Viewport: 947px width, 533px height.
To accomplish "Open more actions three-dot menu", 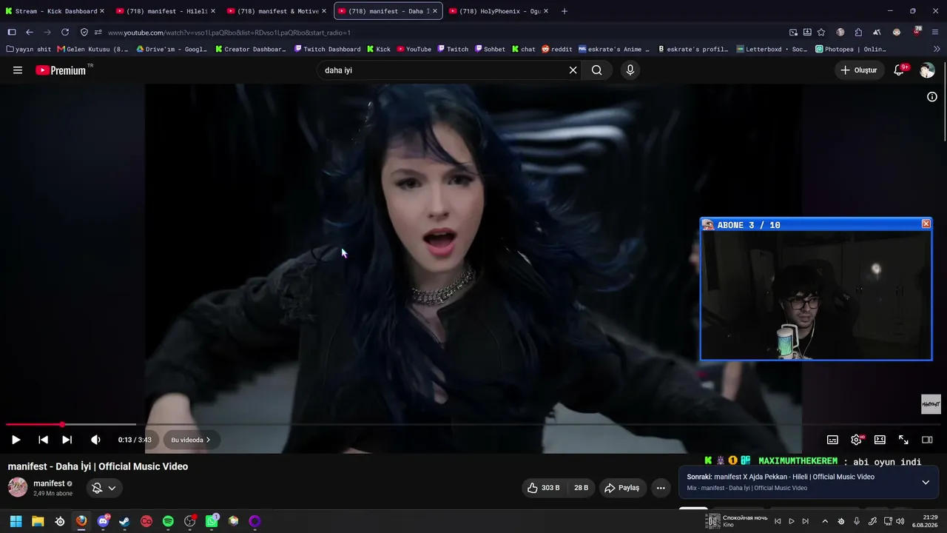I will [661, 488].
